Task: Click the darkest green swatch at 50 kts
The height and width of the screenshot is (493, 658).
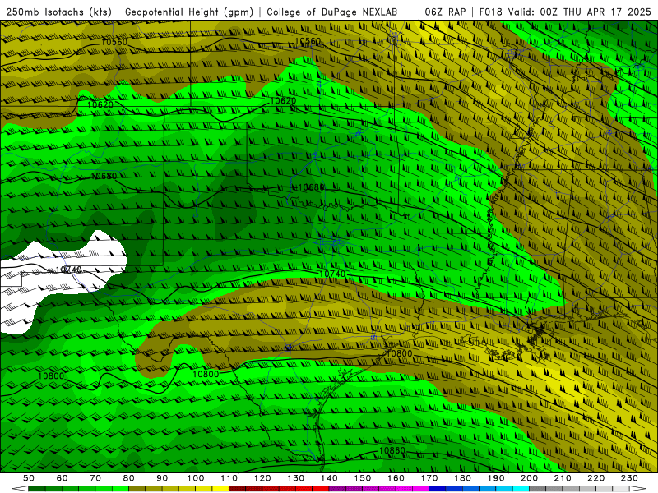Action: [36, 489]
